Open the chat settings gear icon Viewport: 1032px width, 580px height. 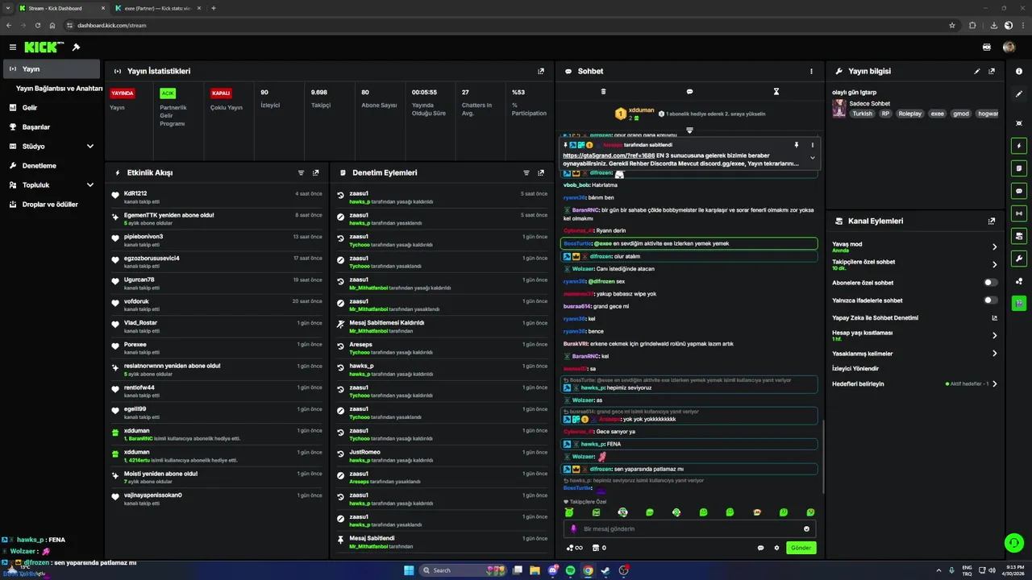coord(777,548)
